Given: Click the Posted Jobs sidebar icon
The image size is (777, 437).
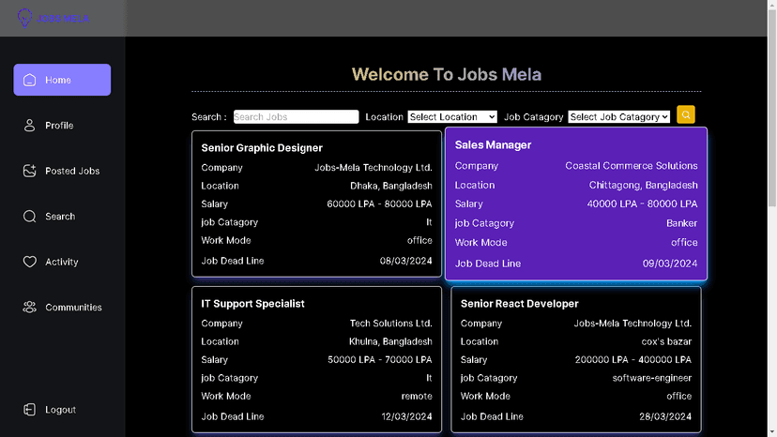Looking at the screenshot, I should coord(30,171).
